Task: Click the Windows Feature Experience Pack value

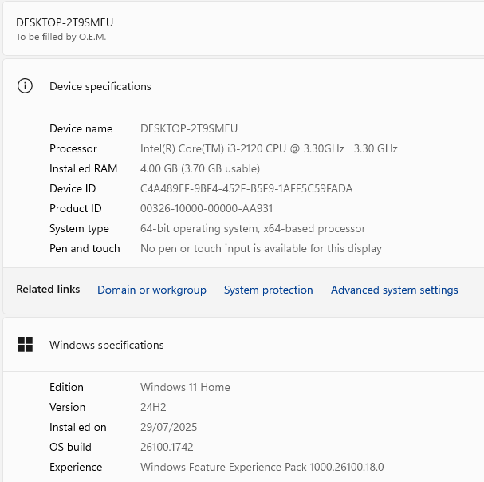Action: (262, 467)
